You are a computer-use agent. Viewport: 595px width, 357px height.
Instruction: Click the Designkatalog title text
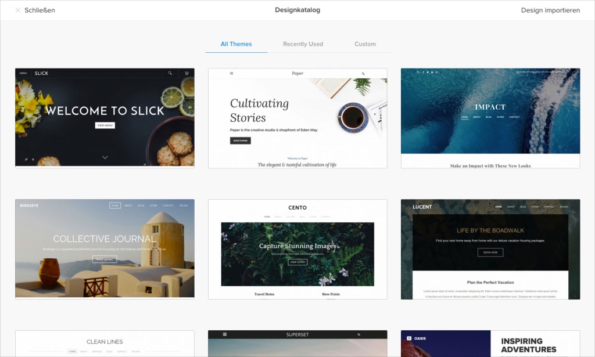pos(297,10)
